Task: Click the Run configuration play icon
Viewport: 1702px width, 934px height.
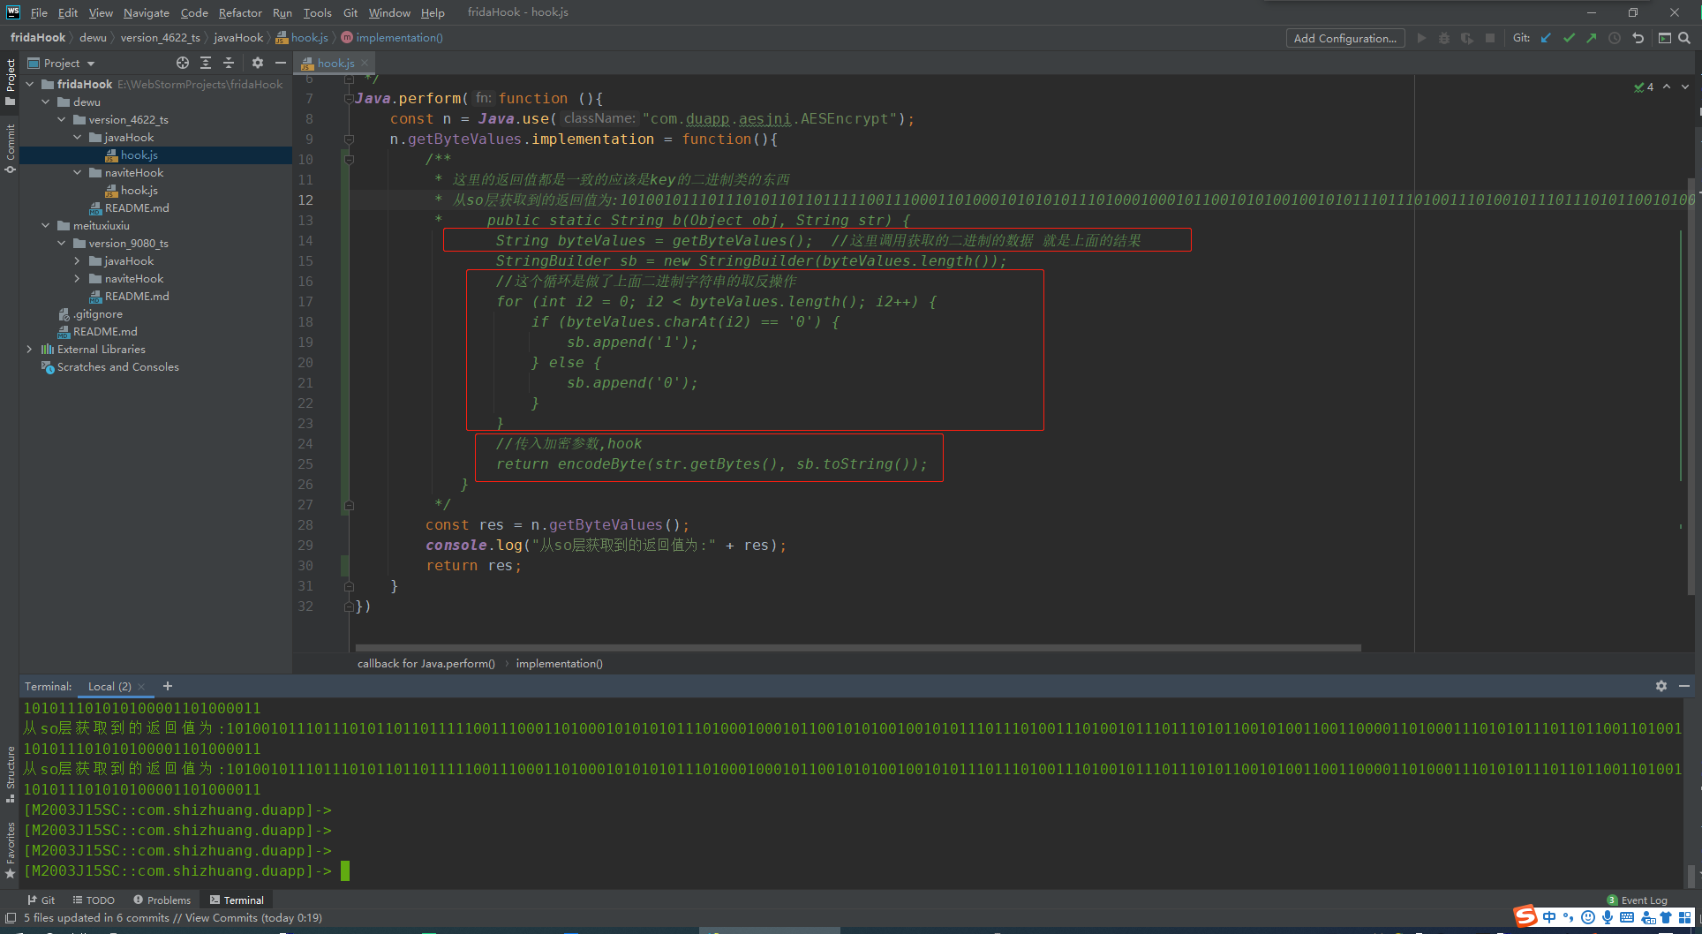Action: coord(1421,38)
